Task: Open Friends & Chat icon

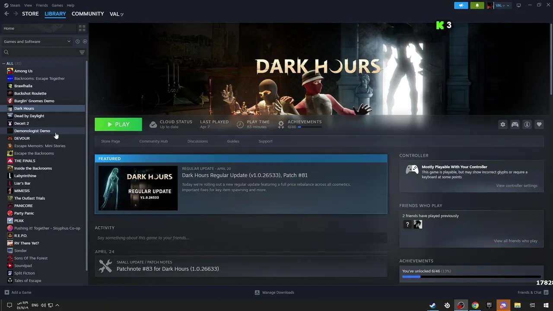Action: click(x=546, y=292)
